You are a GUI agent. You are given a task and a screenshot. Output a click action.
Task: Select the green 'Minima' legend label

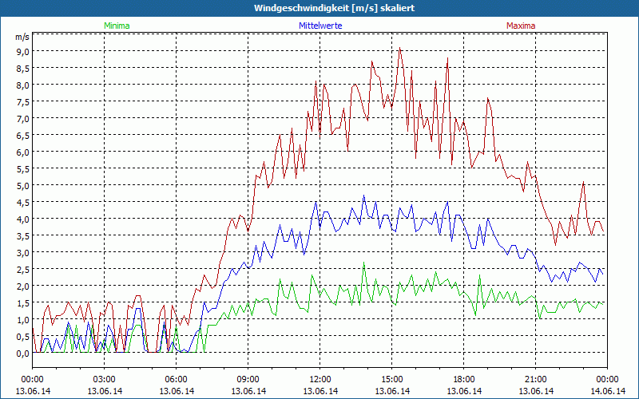[x=117, y=26]
